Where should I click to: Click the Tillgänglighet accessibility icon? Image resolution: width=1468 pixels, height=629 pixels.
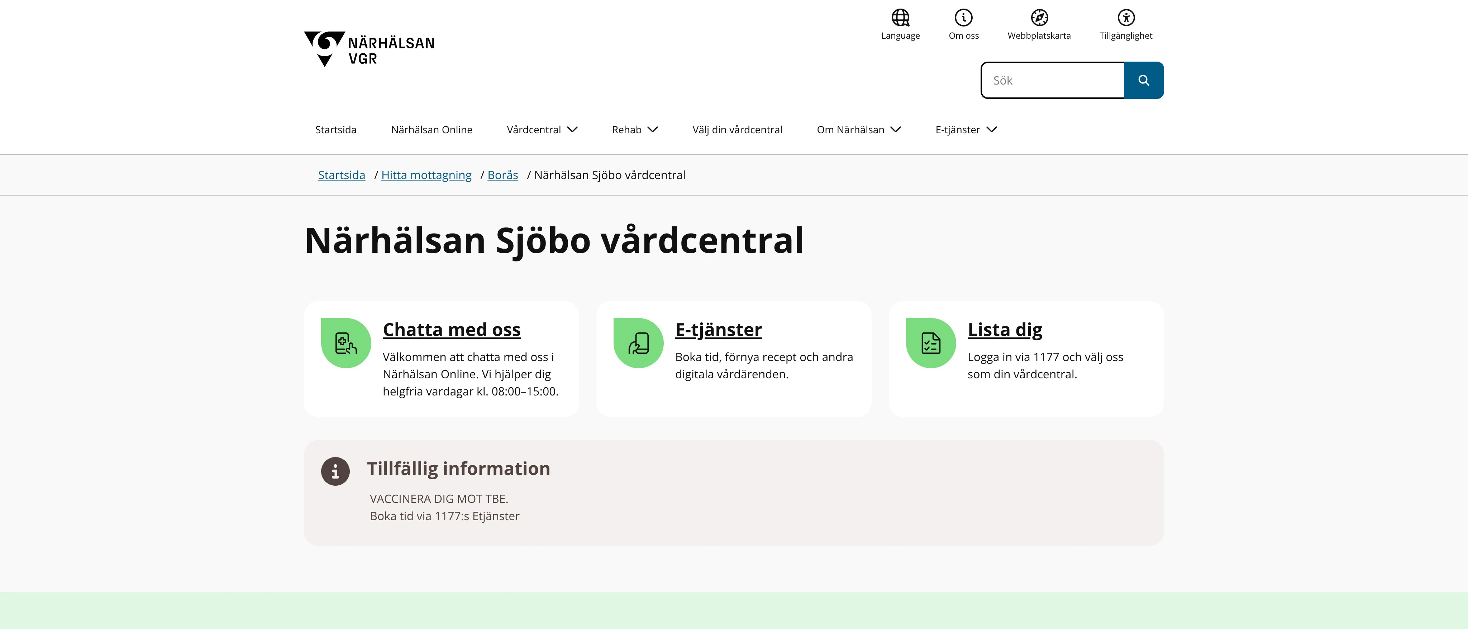[x=1125, y=18]
